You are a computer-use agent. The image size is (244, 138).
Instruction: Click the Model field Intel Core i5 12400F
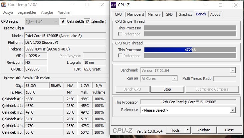pos(65,36)
